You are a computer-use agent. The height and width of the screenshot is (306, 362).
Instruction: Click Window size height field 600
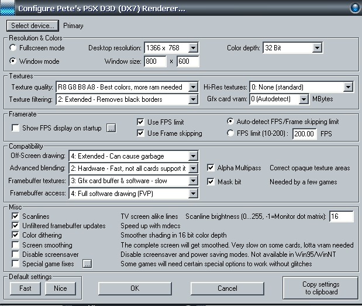pyautogui.click(x=188, y=61)
